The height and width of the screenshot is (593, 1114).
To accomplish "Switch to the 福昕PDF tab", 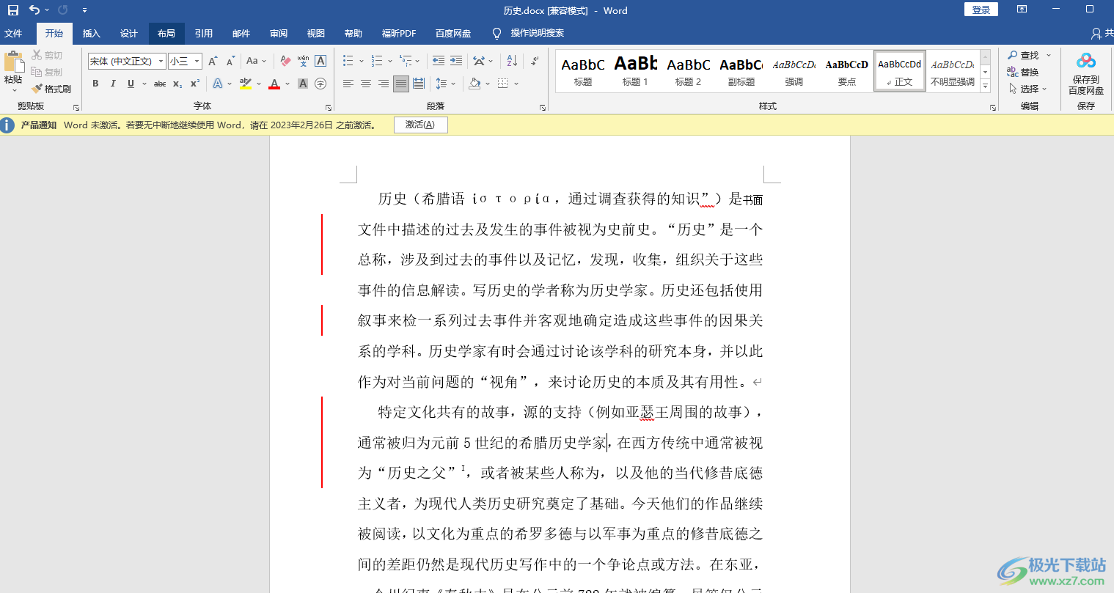I will tap(399, 33).
